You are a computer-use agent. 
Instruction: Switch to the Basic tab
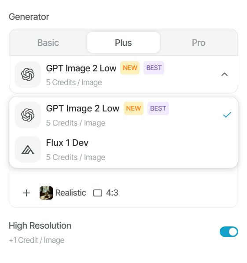[48, 43]
